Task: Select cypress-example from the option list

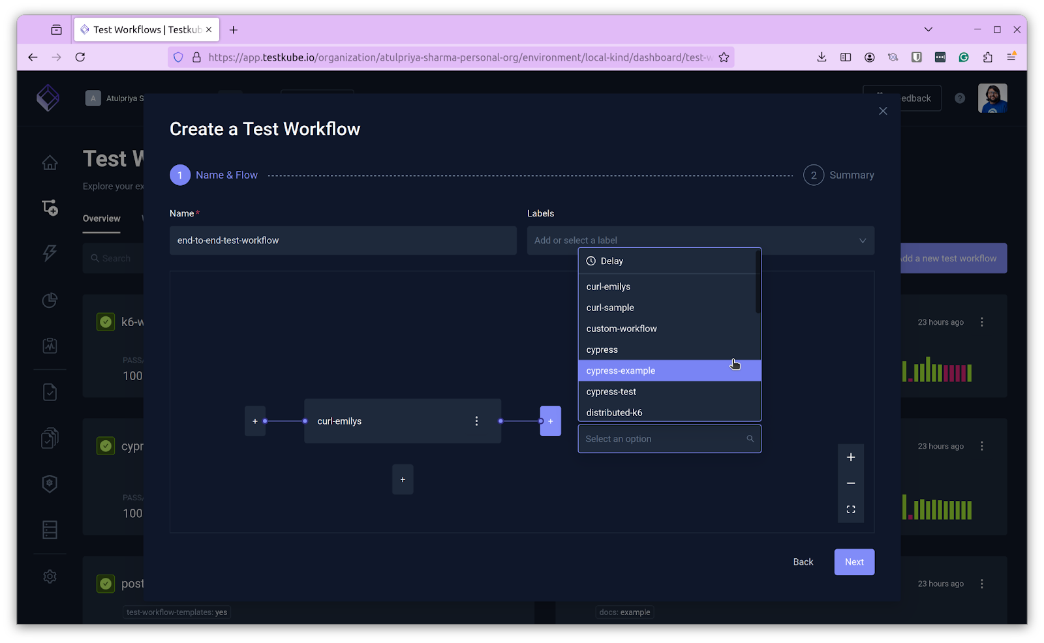Action: (x=669, y=370)
